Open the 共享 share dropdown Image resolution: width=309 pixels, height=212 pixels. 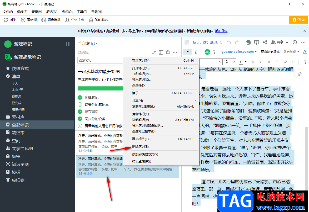(280, 42)
